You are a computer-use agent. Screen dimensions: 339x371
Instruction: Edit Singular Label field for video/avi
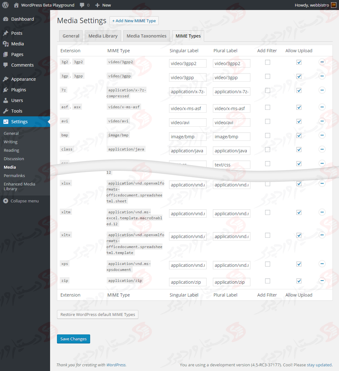[x=187, y=123]
